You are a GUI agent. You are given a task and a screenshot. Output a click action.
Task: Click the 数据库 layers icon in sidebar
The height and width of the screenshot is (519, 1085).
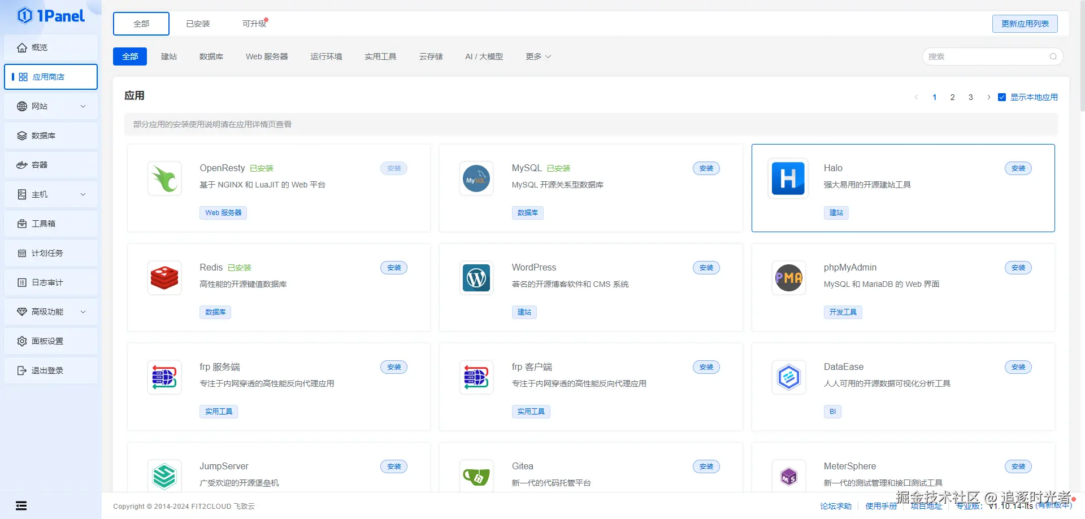(x=22, y=136)
